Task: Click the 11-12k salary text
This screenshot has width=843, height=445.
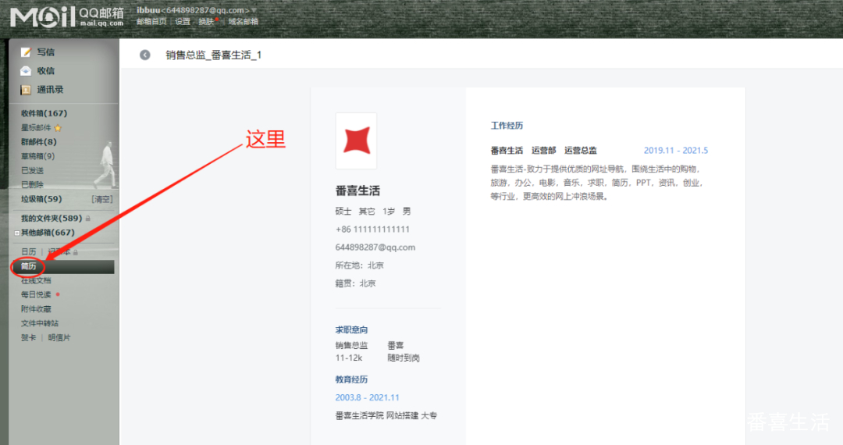Action: [x=349, y=358]
